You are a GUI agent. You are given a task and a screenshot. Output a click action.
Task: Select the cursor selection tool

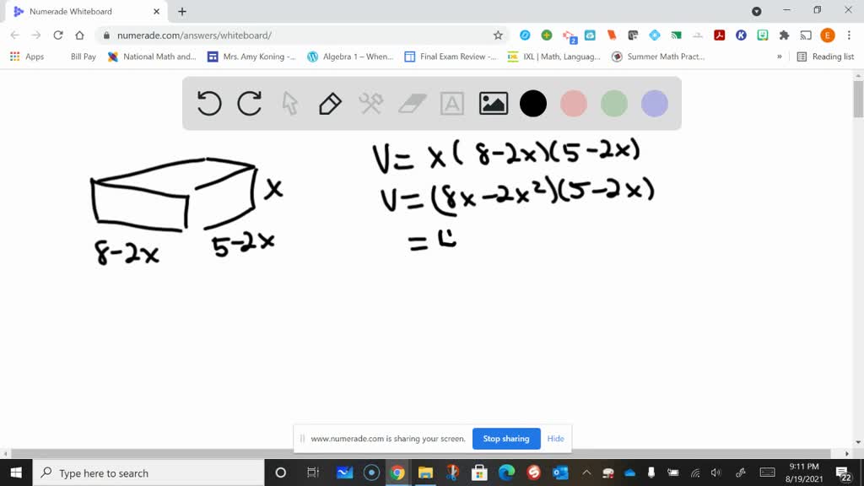click(289, 103)
